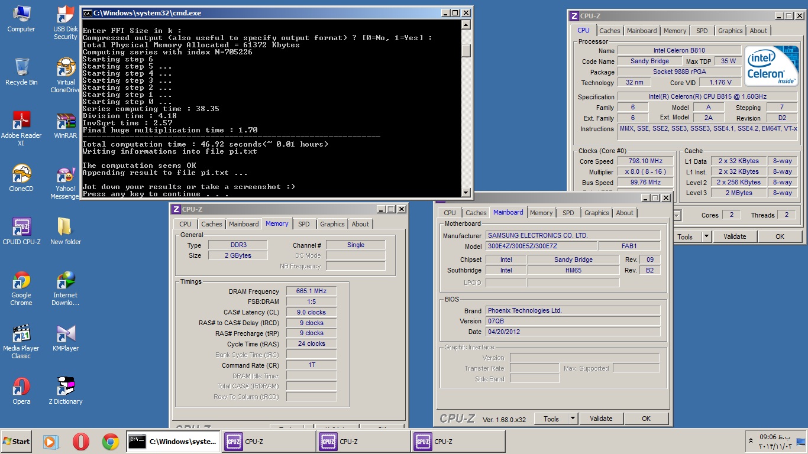The image size is (808, 454).
Task: Show hidden tray icons arrow
Action: [x=751, y=441]
